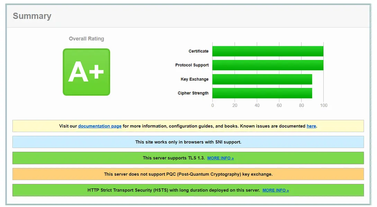Click the HSTS long duration notice text
377x207 pixels.
coord(173,190)
